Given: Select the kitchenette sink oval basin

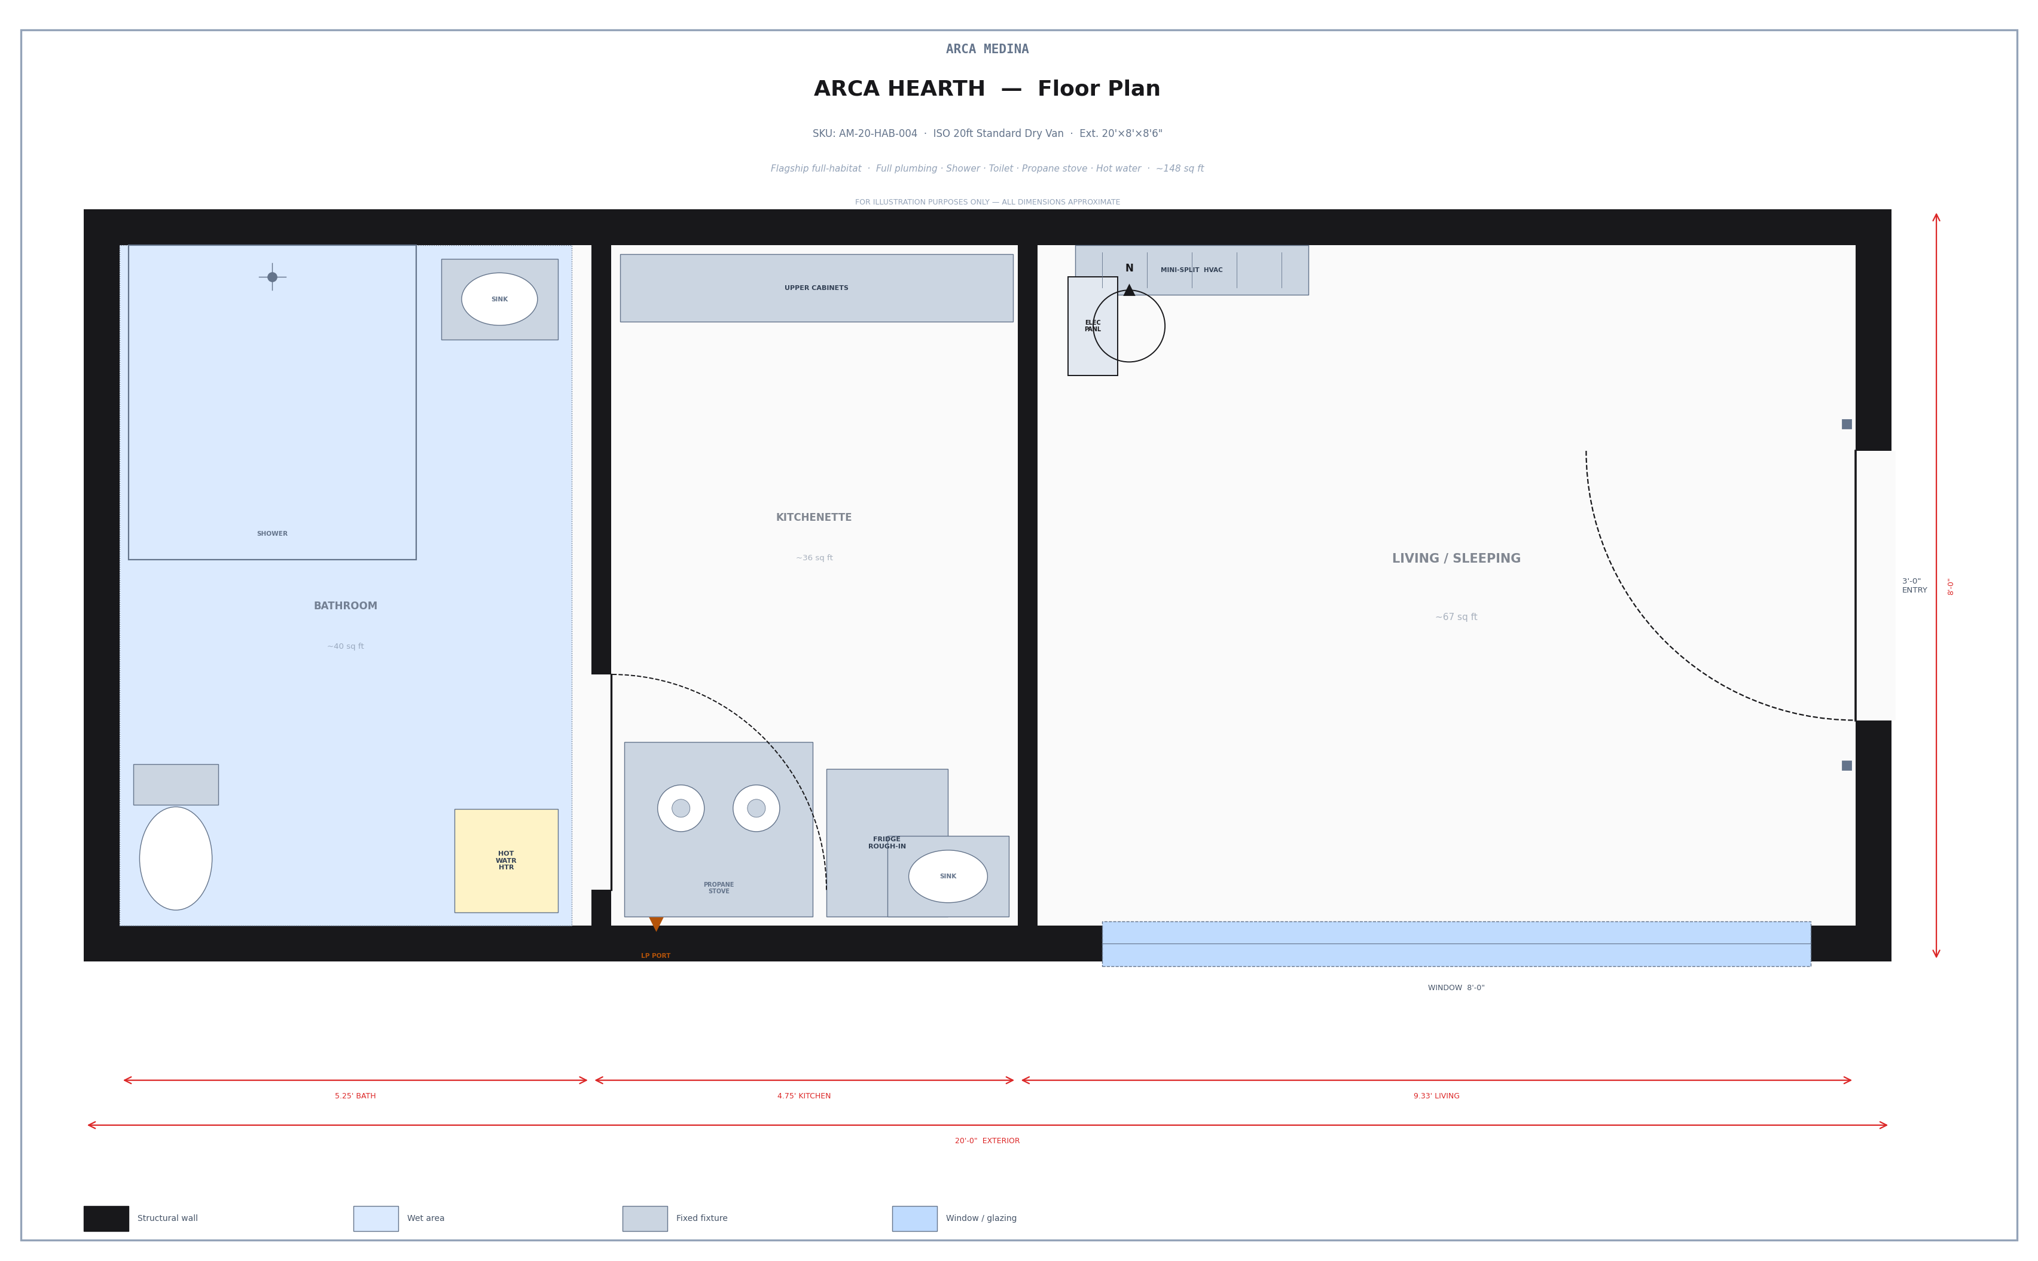Looking at the screenshot, I should click(x=948, y=877).
